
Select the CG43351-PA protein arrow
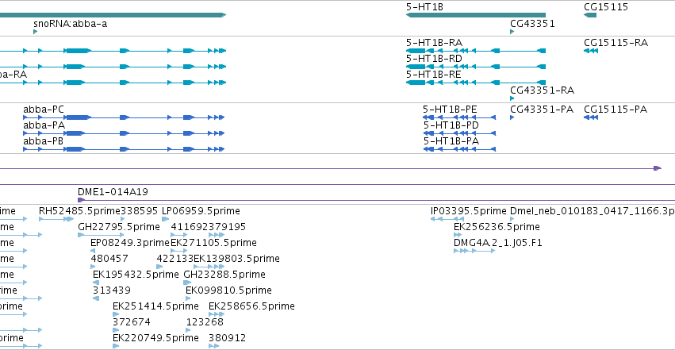tap(512, 117)
